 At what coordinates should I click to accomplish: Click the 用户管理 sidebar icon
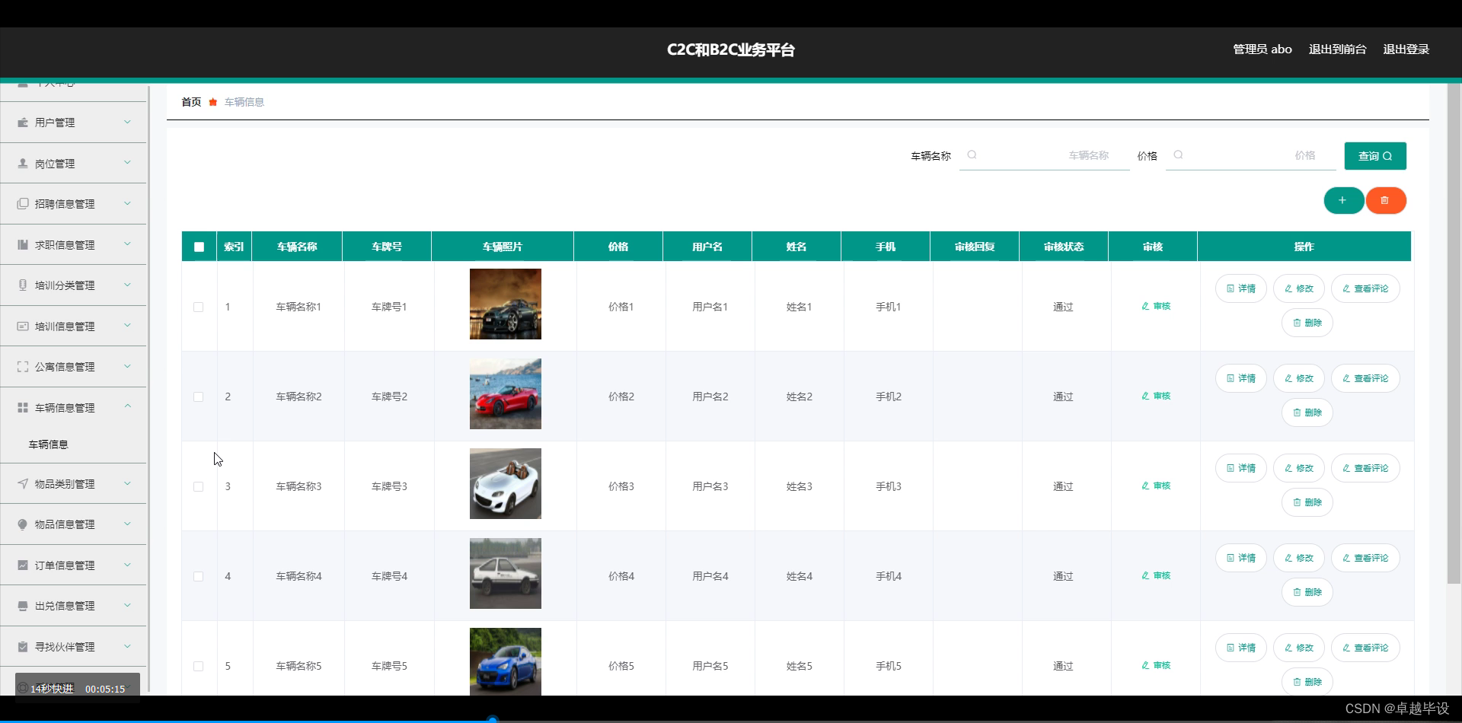coord(22,122)
